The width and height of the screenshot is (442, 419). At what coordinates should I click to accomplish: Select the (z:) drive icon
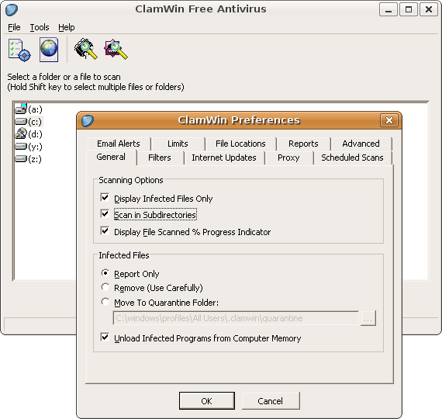[x=21, y=158]
